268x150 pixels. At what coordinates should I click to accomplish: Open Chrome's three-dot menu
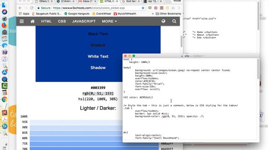coord(179,8)
